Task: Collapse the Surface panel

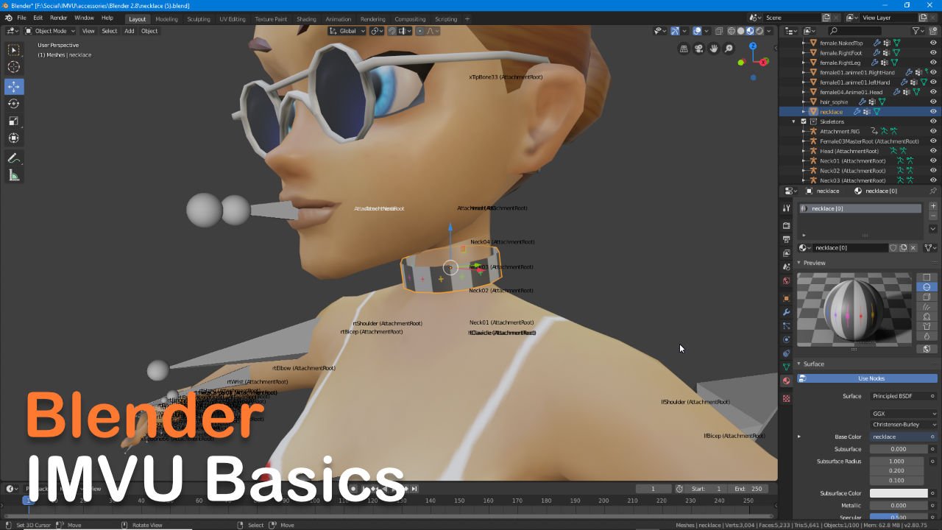Action: tap(798, 364)
